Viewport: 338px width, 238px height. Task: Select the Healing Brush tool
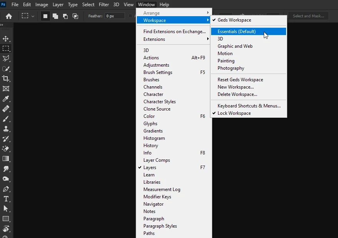(x=6, y=109)
